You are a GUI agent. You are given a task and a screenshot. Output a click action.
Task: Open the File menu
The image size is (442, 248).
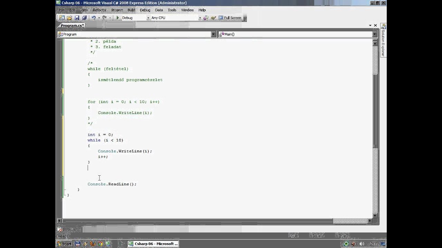click(62, 10)
